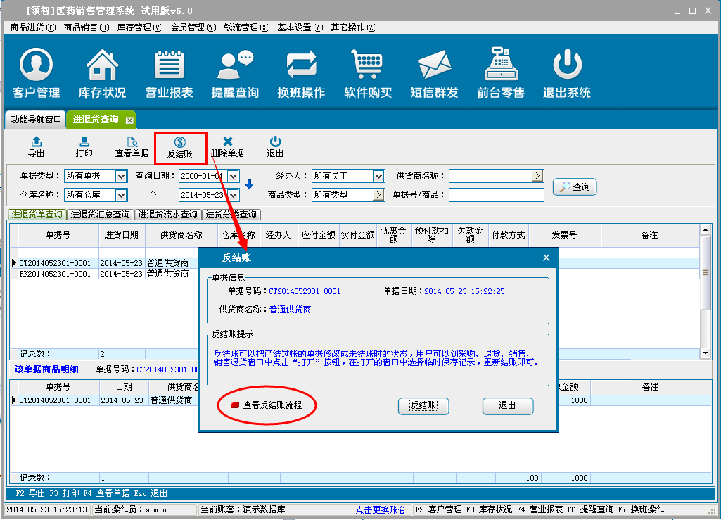The height and width of the screenshot is (520, 721).
Task: Expand the 仓库名称 dropdown
Action: click(x=120, y=195)
